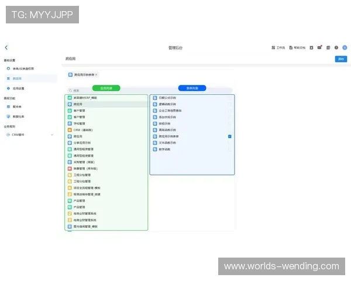This screenshot has height=281, width=351.
Task: Click the calendar icon beside messages
Action: 328,47
